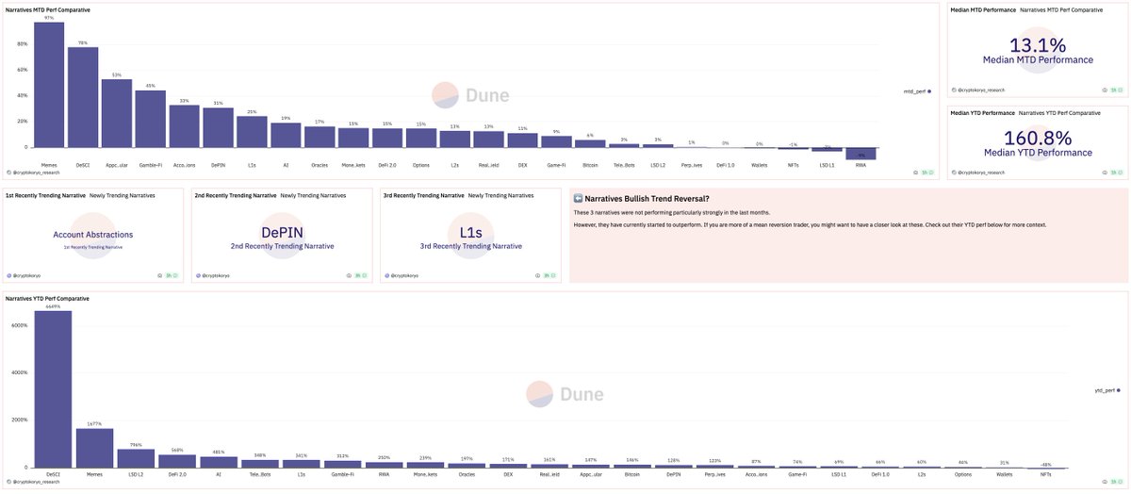Click the large DePIN counter text

click(282, 232)
